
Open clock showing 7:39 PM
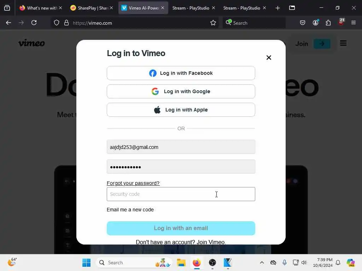[323, 263]
